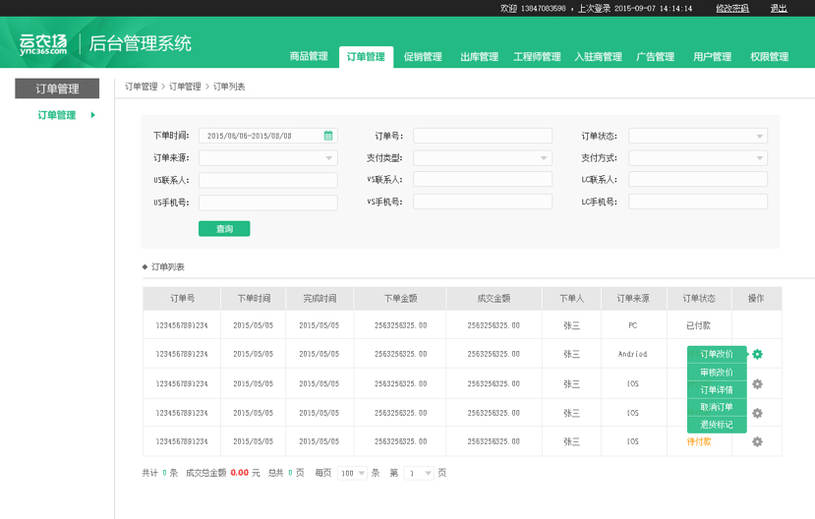Focus the VS联系人 input field
Viewport: 815px width, 519px height.
coord(483,179)
